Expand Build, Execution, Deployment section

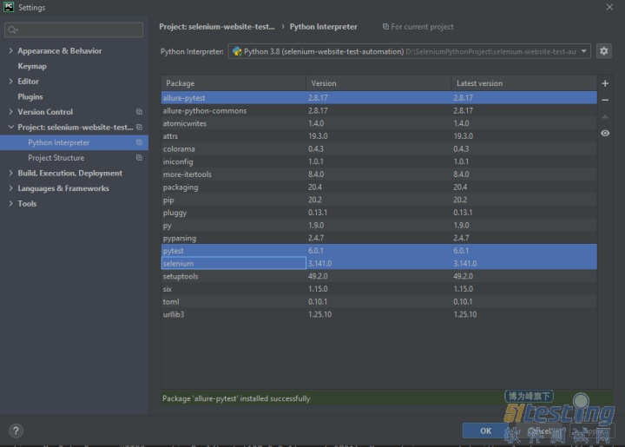pyautogui.click(x=10, y=173)
